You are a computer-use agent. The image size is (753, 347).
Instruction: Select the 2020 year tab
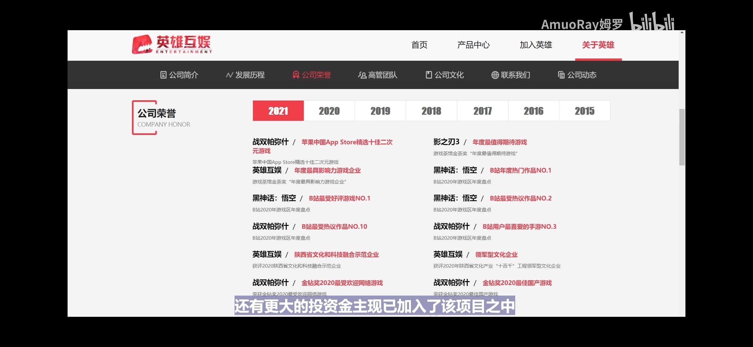tap(329, 111)
